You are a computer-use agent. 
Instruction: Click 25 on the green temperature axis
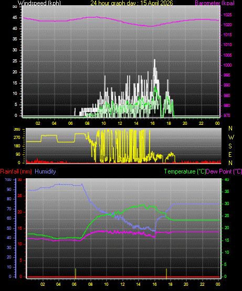(227, 216)
